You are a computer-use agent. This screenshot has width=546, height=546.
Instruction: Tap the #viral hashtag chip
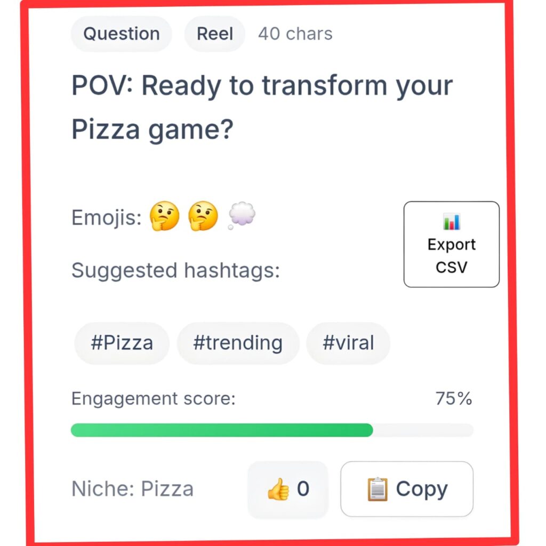348,343
